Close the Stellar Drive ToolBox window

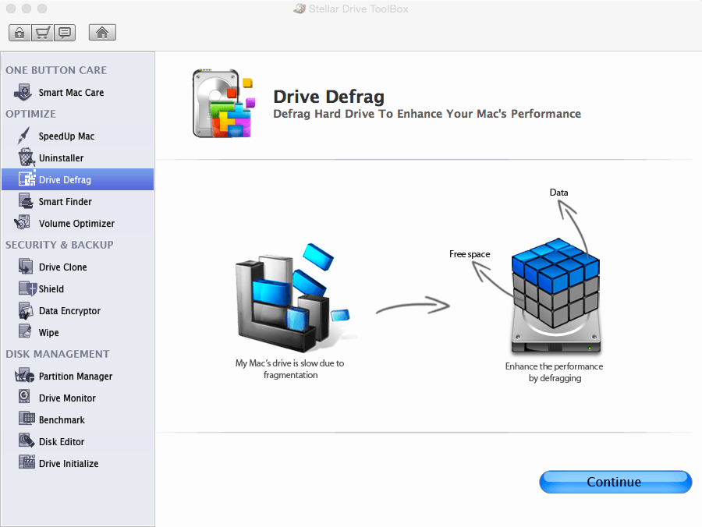point(11,9)
